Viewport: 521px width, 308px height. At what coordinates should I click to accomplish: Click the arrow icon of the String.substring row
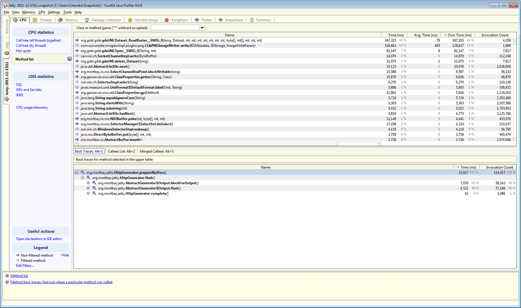pos(77,108)
